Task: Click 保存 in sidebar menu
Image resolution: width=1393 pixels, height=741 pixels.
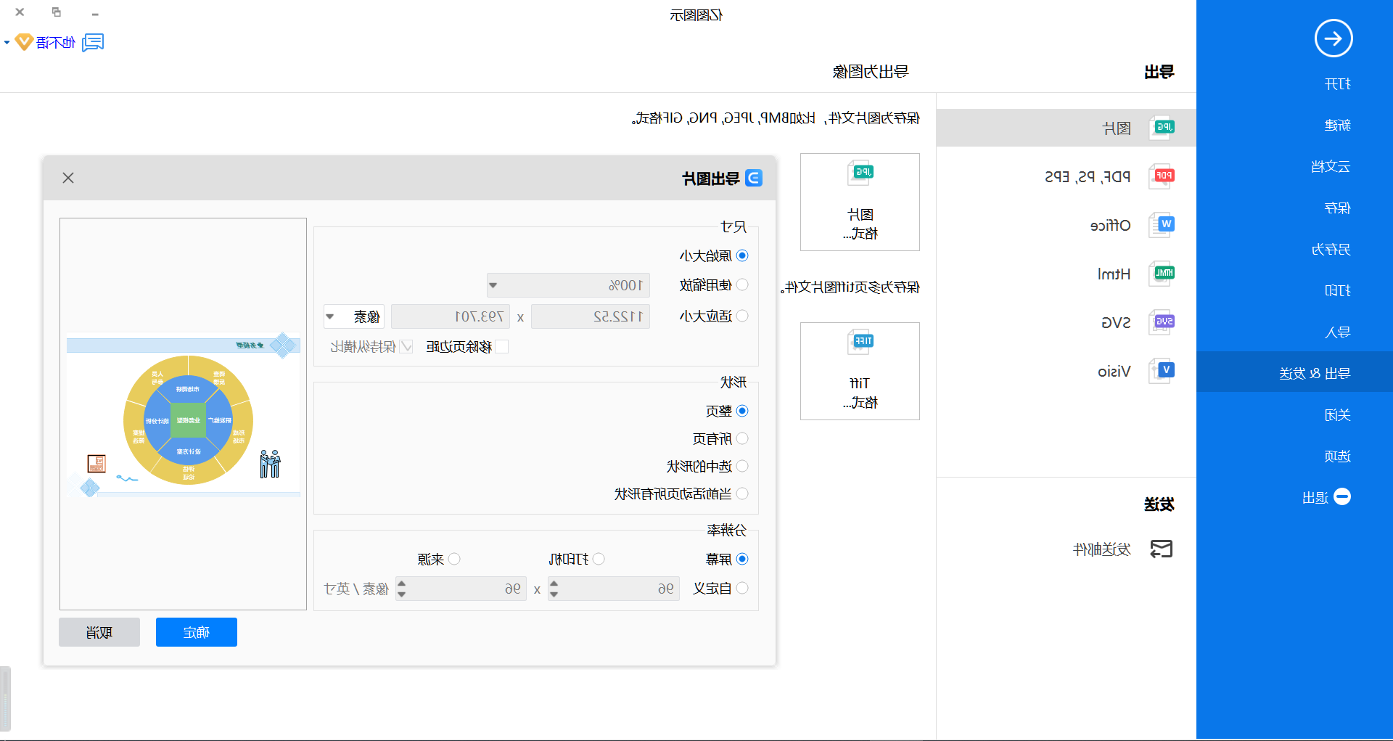Action: (1337, 208)
